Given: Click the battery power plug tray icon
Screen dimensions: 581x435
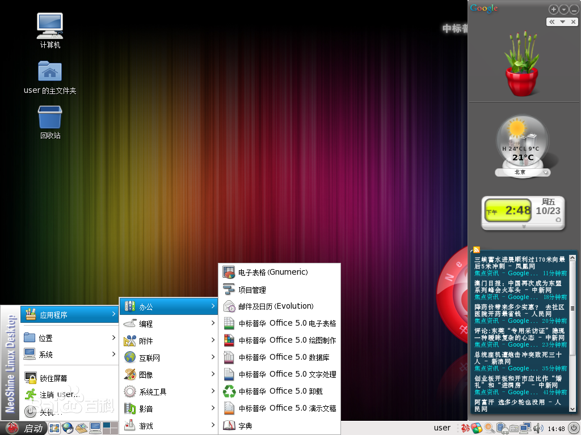Looking at the screenshot, I should click(502, 428).
